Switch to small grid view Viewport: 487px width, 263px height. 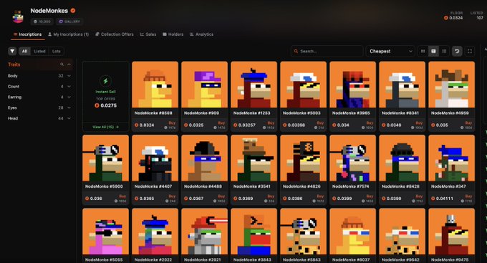tap(423, 51)
